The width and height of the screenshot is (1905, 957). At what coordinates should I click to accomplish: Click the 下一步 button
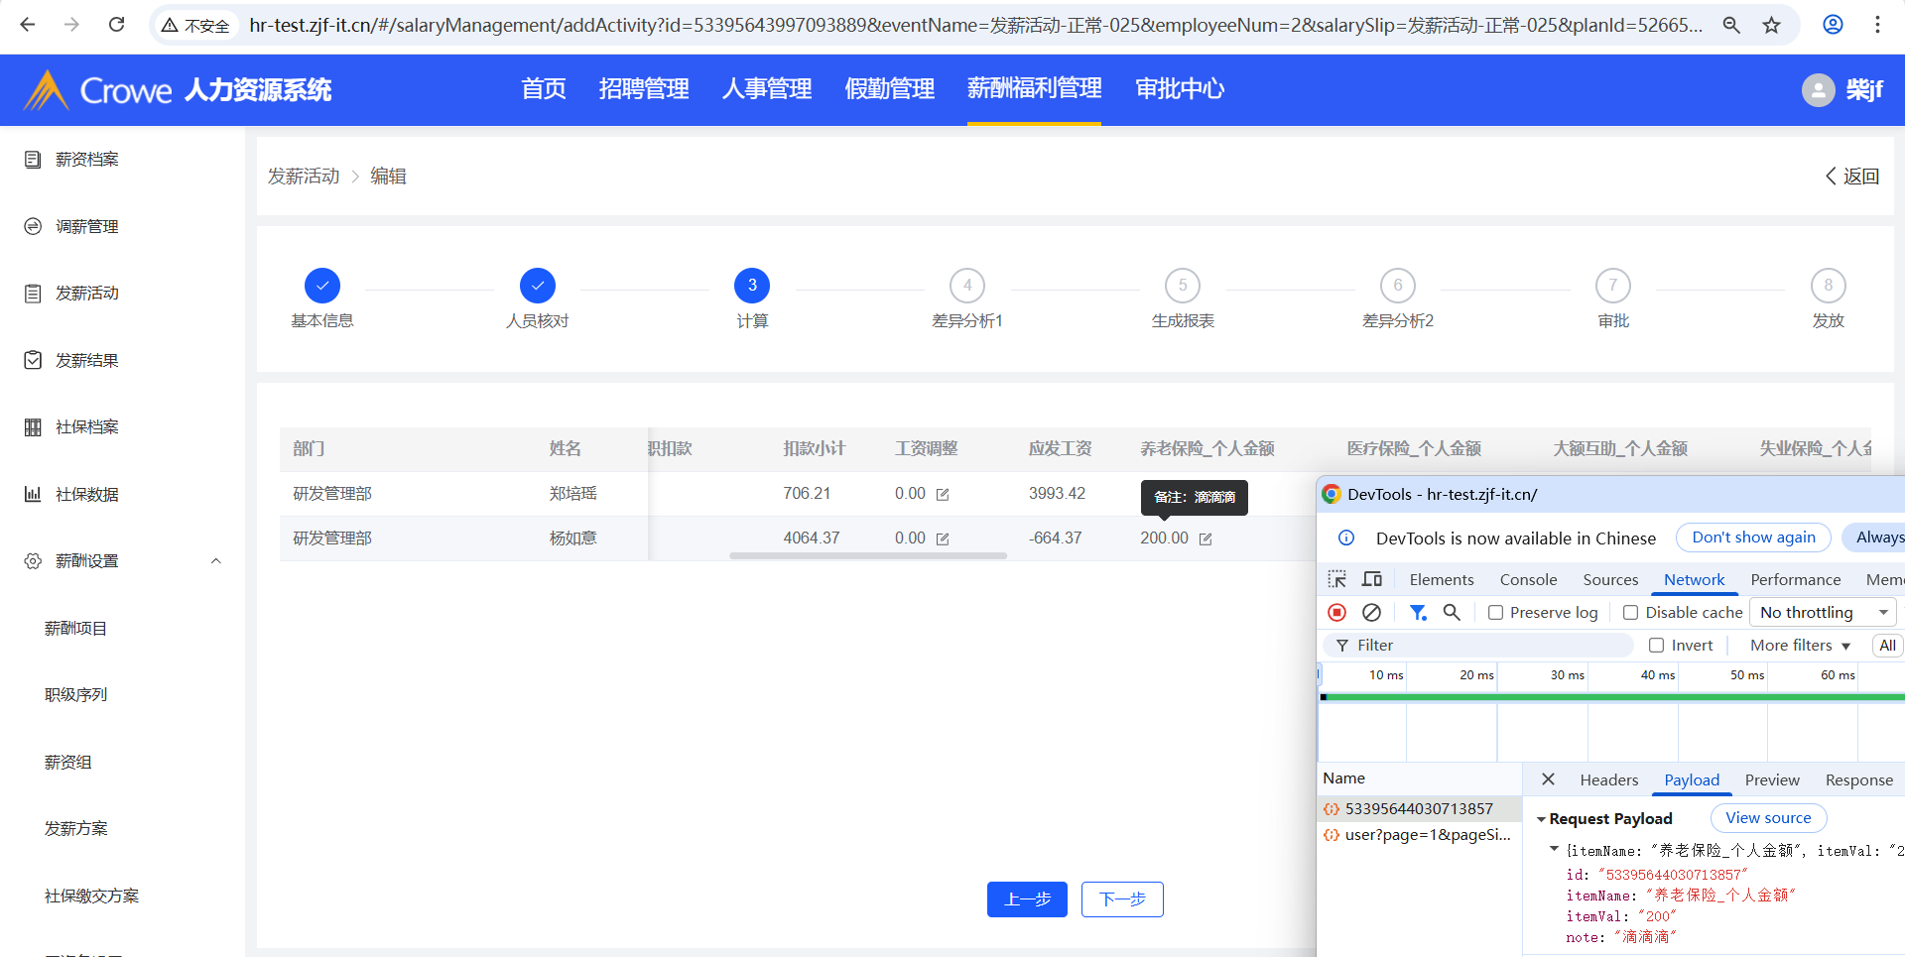1121,899
